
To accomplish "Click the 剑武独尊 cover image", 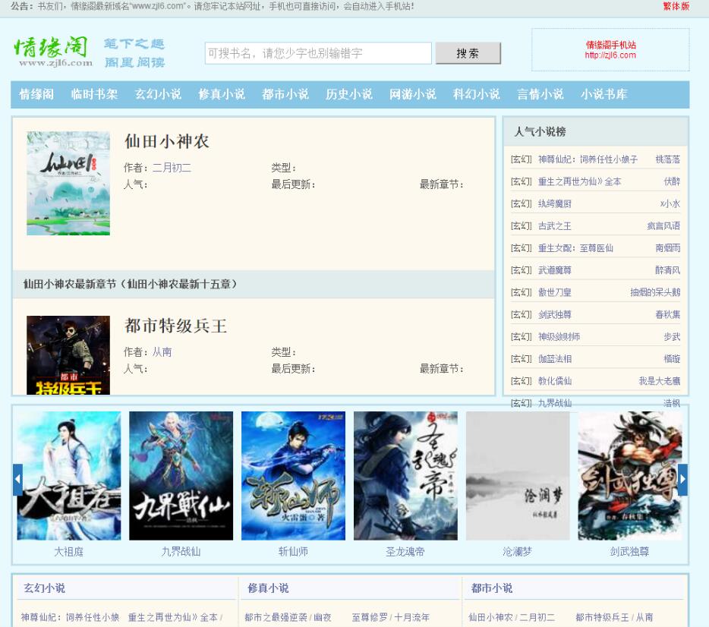I will click(630, 475).
